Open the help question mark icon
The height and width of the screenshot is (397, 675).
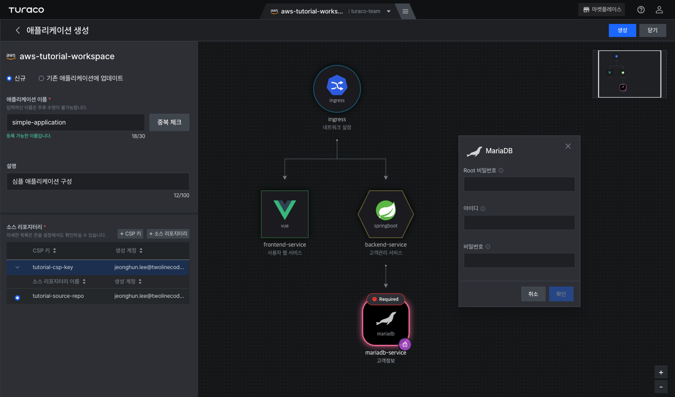(x=641, y=10)
